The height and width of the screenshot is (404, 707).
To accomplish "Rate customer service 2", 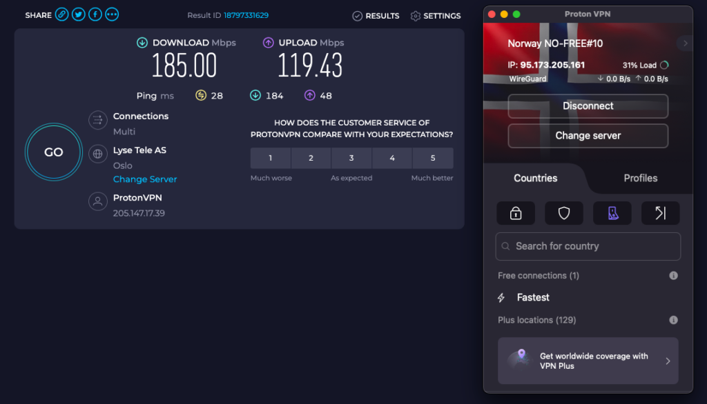I will point(311,158).
